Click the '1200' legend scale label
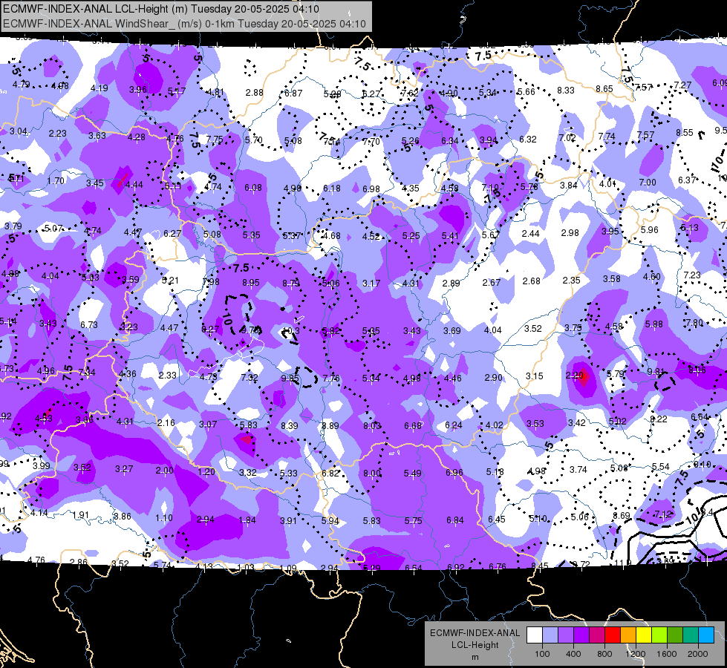Viewport: 727px width, 668px height. click(x=636, y=654)
